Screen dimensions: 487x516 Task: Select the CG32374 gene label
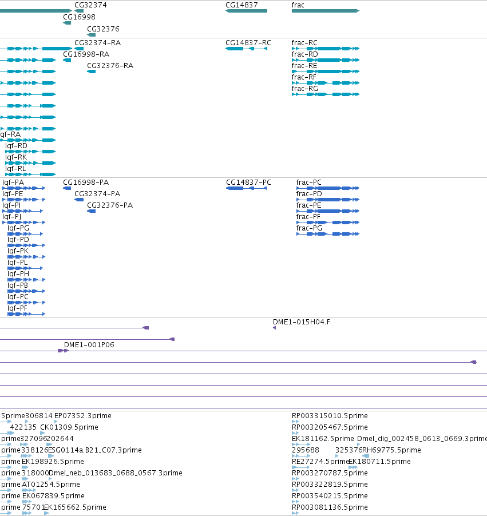pyautogui.click(x=90, y=5)
